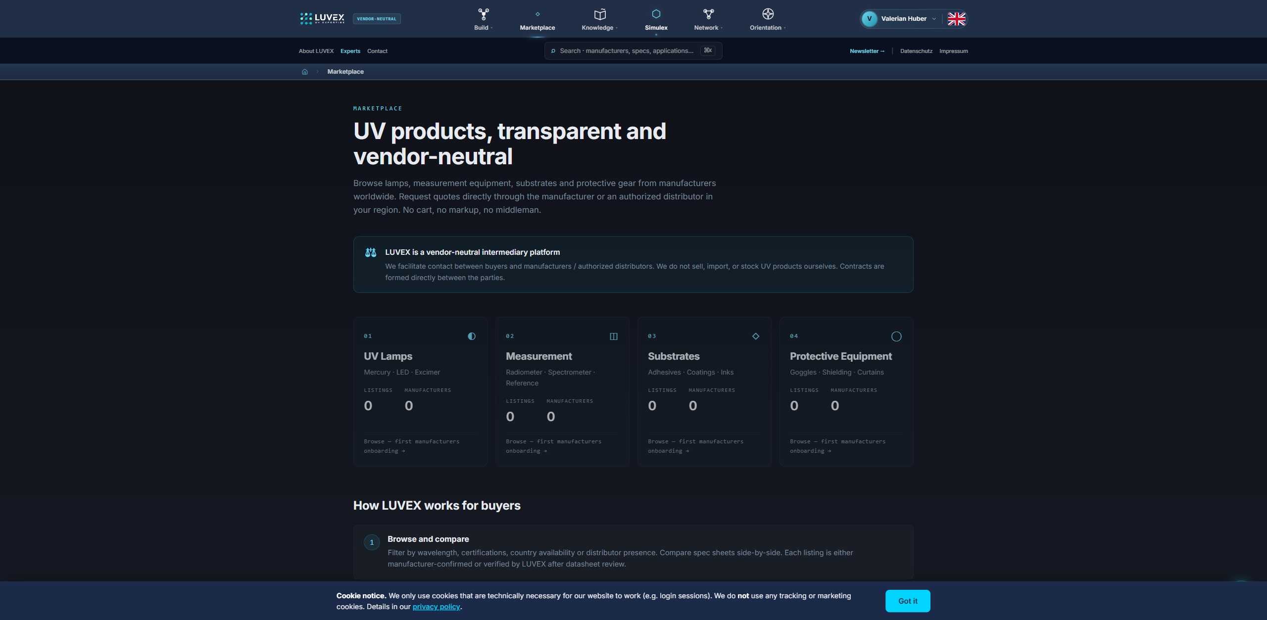Click the 'Browse and compare' step heading
This screenshot has width=1267, height=620.
[x=428, y=539]
